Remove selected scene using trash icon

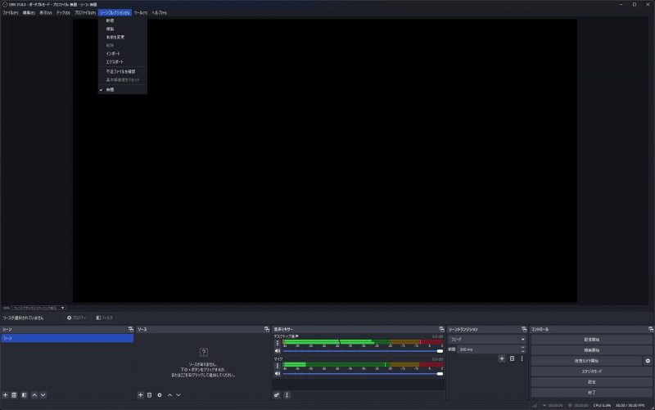(14, 395)
